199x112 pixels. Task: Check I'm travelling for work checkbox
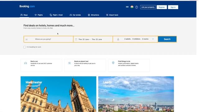click(x=25, y=47)
